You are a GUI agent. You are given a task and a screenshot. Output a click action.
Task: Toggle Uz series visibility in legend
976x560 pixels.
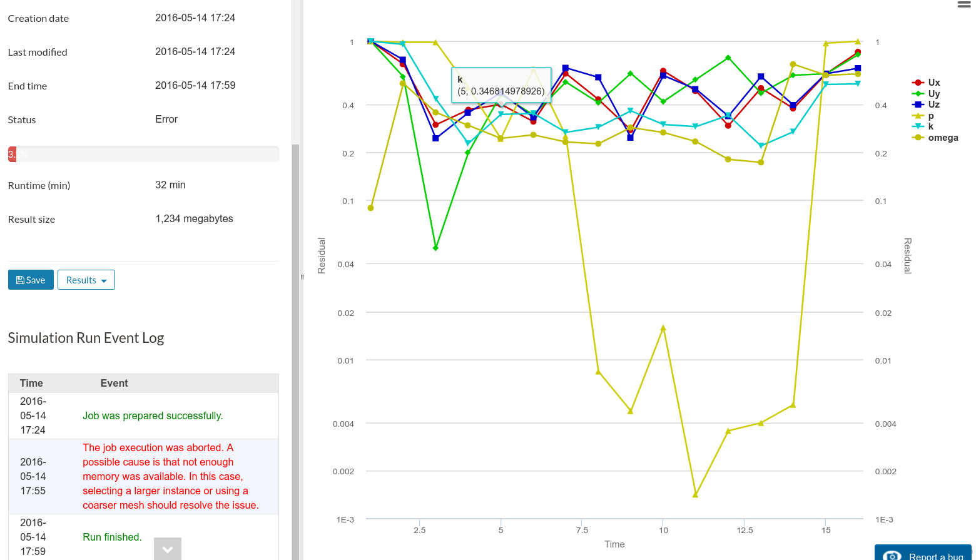click(x=933, y=104)
